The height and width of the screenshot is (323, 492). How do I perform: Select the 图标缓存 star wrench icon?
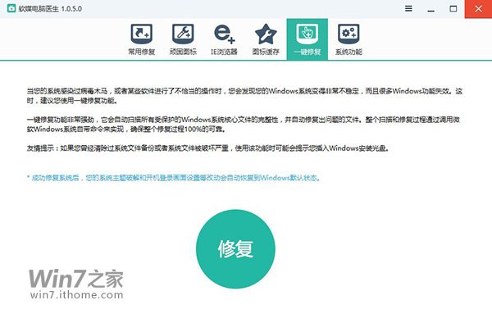tap(266, 34)
